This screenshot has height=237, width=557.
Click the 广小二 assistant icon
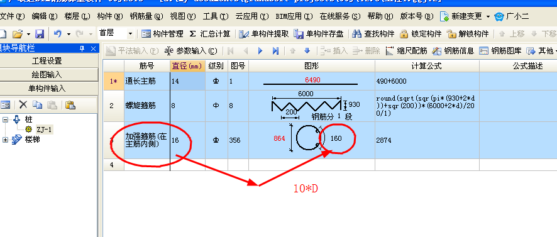point(499,16)
